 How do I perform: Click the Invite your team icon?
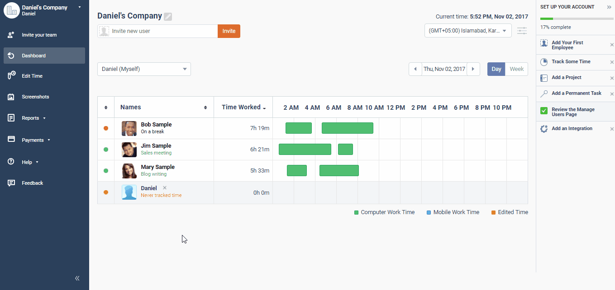(x=11, y=35)
